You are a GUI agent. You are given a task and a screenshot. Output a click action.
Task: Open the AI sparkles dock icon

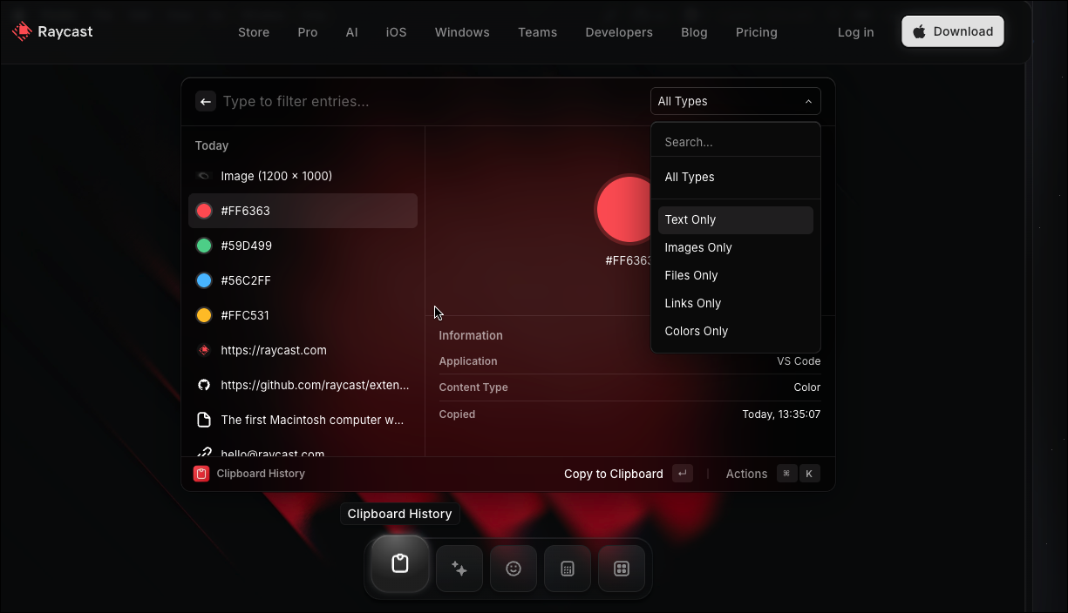pos(459,569)
